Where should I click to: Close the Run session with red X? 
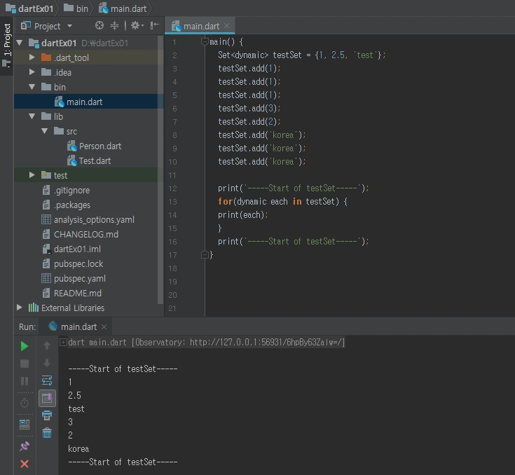[x=25, y=464]
